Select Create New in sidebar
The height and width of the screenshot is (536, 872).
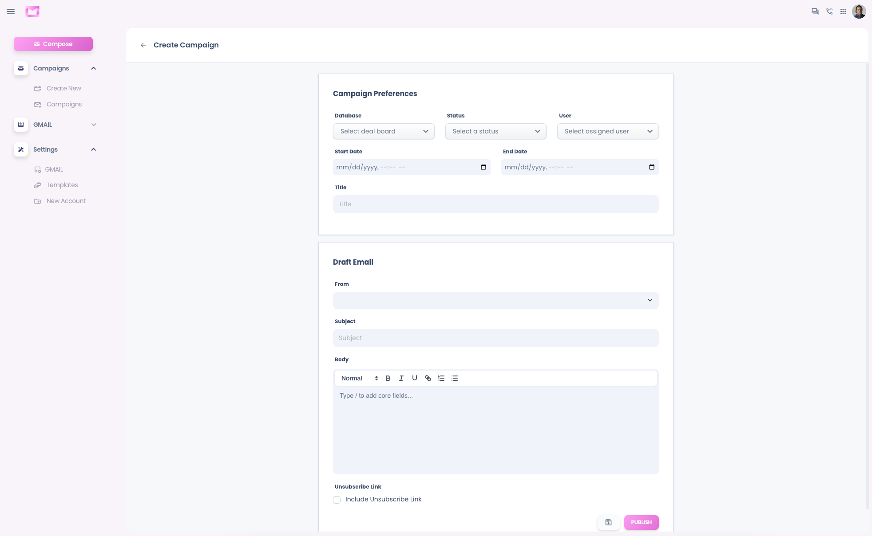(x=63, y=88)
